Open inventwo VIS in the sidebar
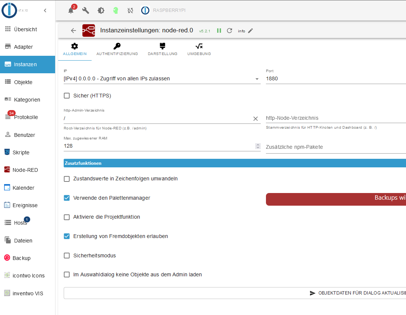Image resolution: width=406 pixels, height=315 pixels. (x=28, y=293)
